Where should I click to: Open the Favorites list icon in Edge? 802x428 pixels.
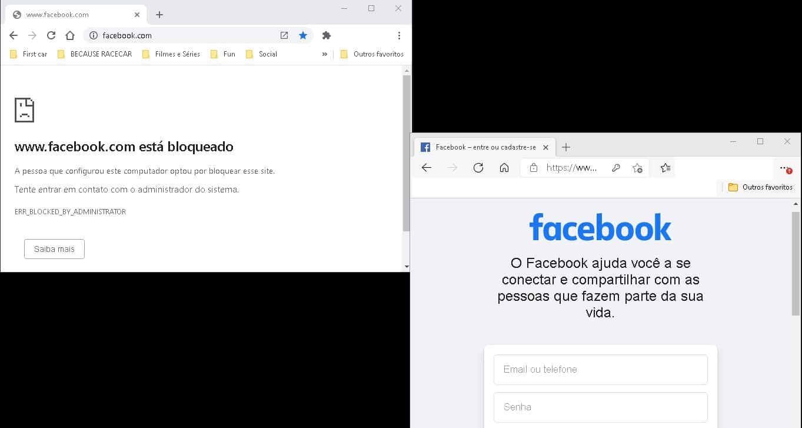click(x=665, y=168)
